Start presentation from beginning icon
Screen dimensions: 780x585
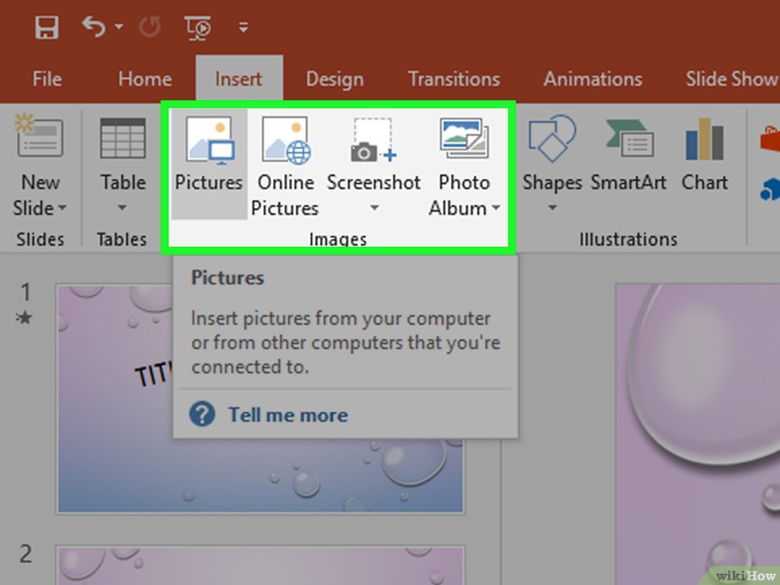198,28
